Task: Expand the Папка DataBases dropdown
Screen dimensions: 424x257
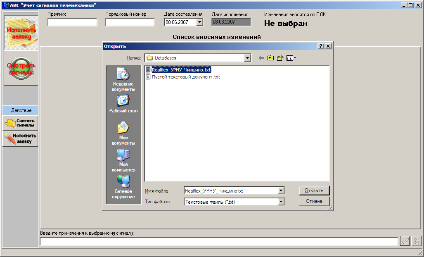Action: point(247,58)
